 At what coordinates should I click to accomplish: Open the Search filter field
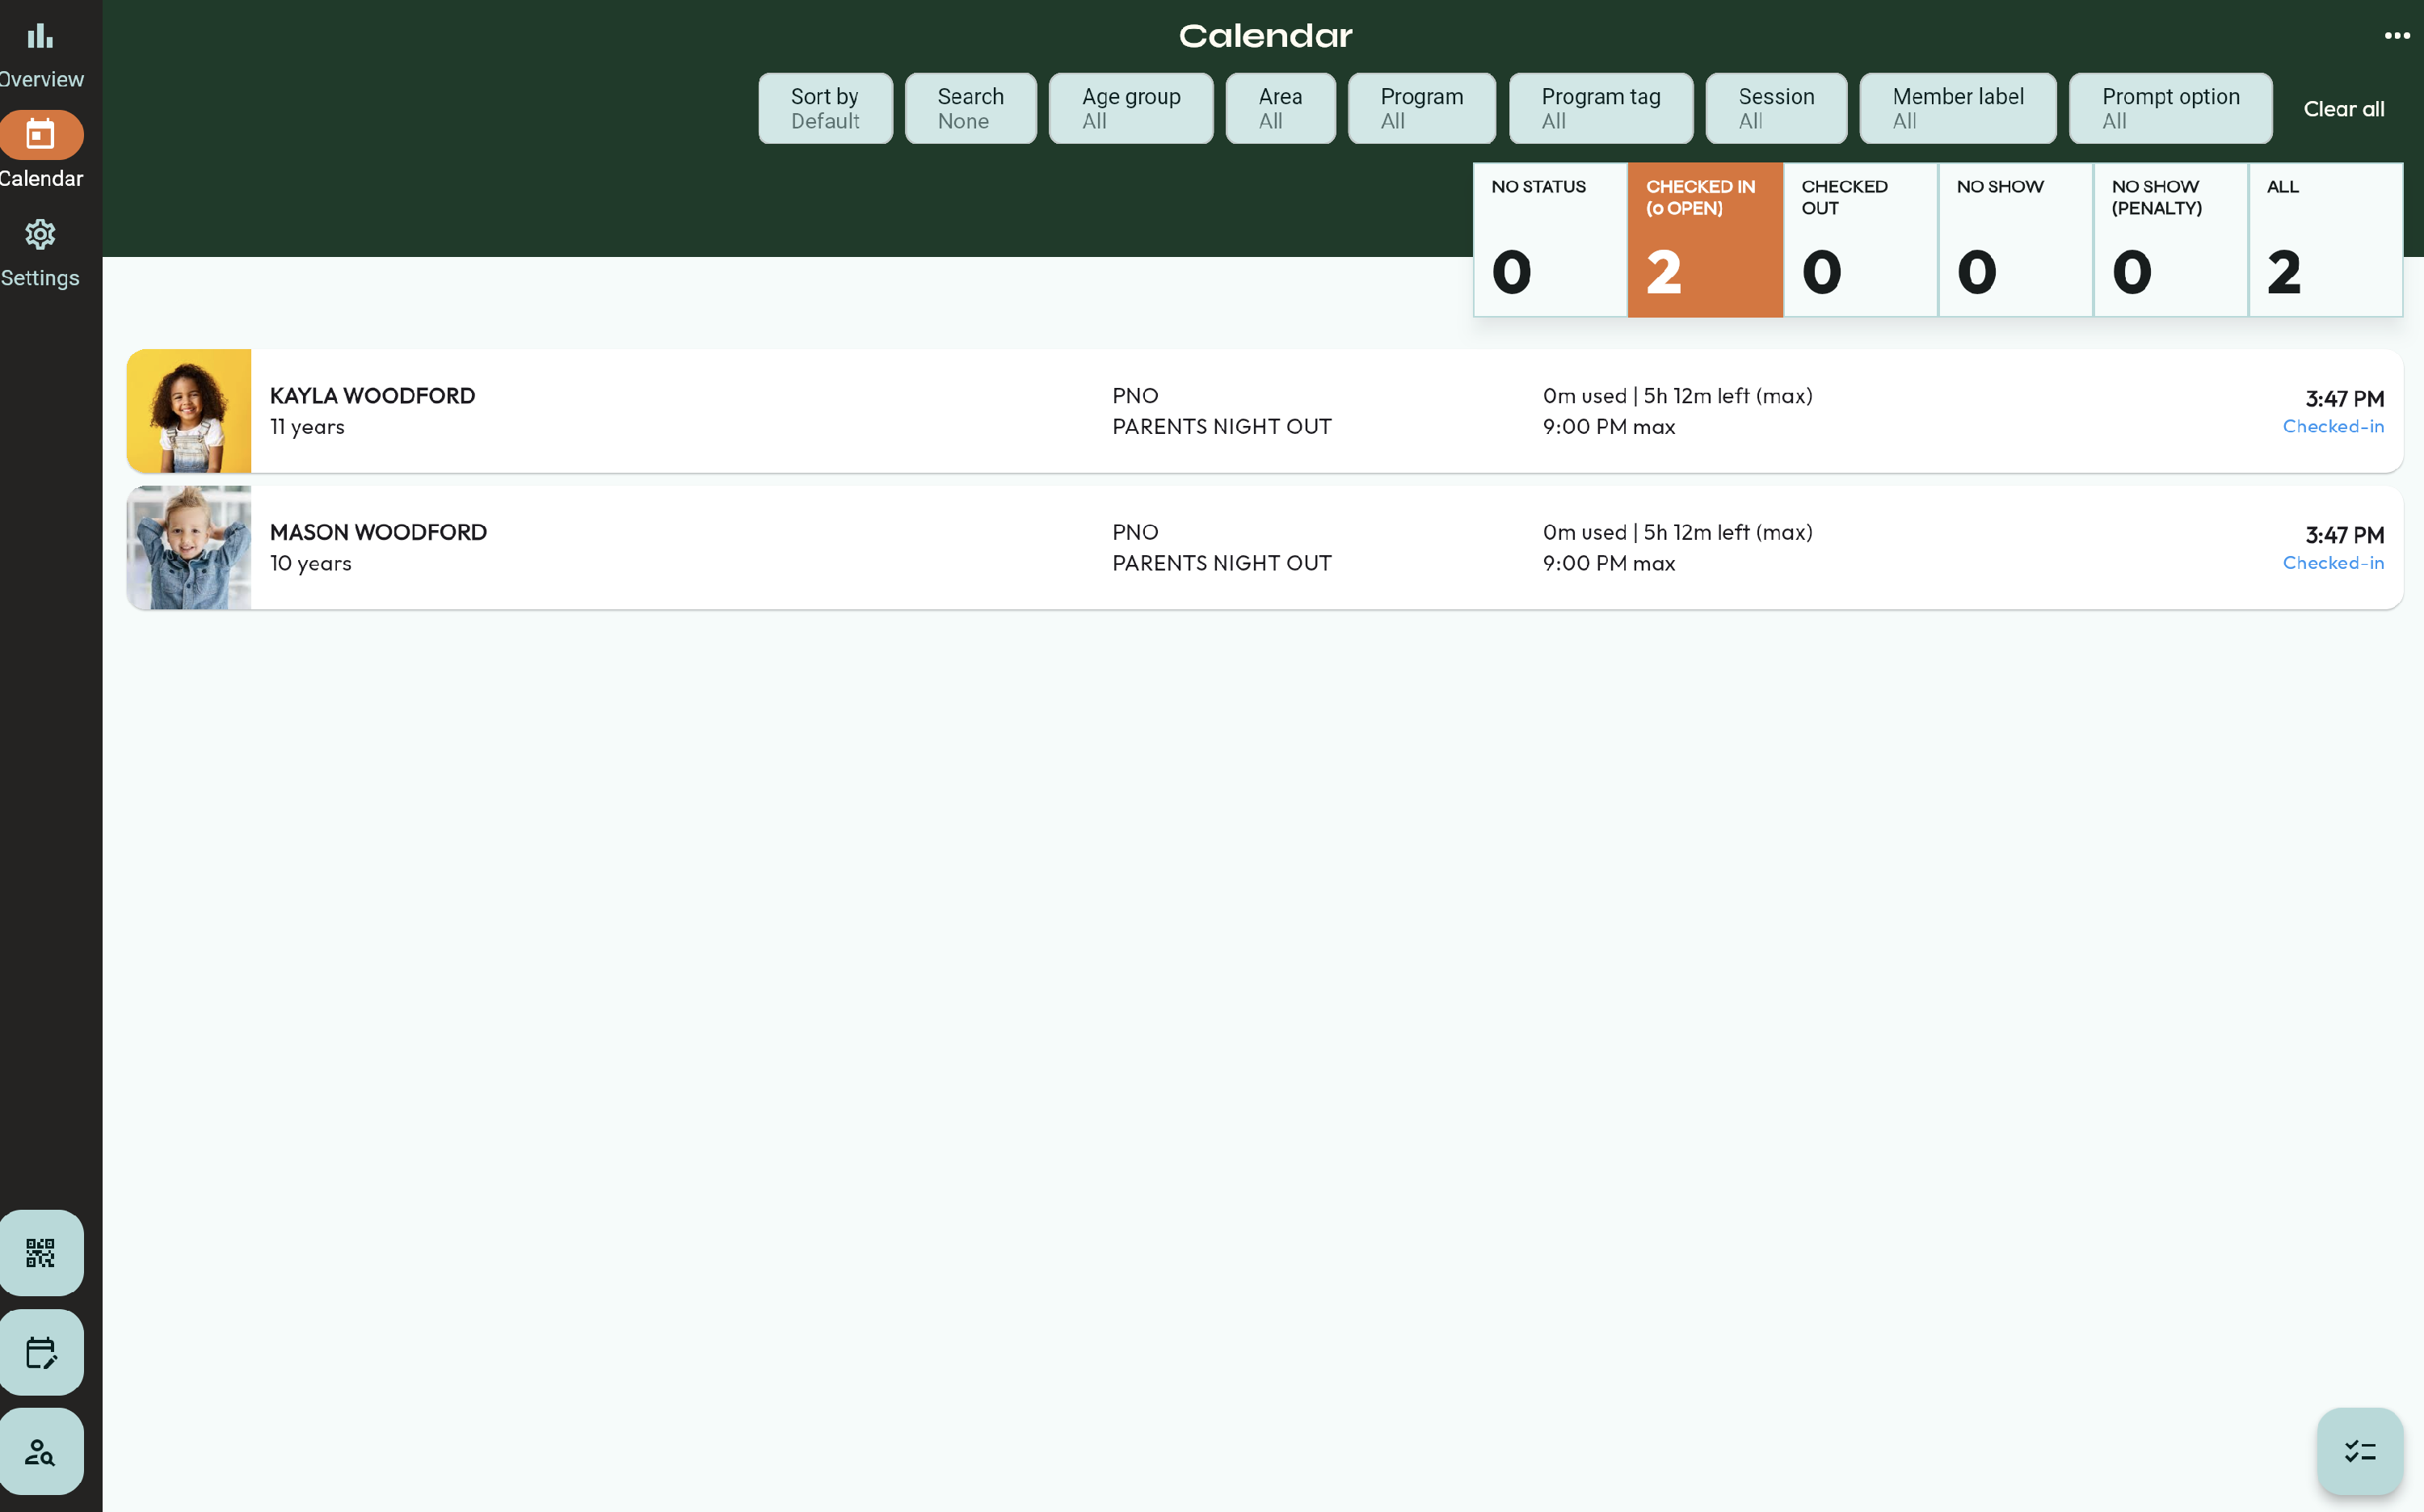[x=970, y=108]
